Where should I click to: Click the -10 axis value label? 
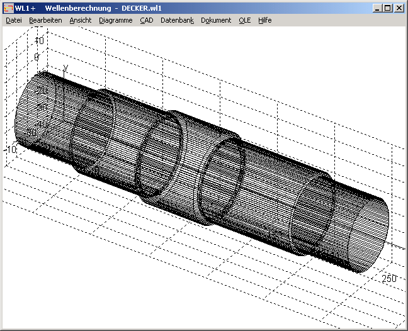[x=11, y=150]
